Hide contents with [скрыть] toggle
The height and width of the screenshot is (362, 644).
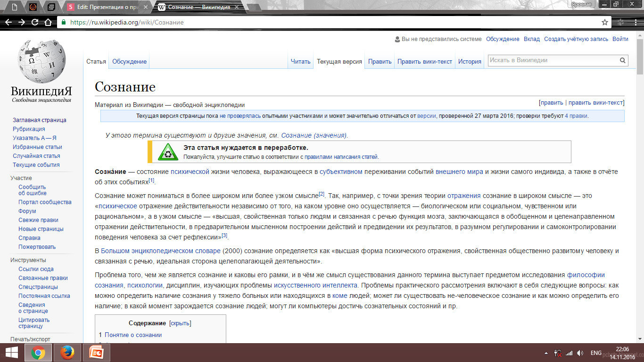pyautogui.click(x=180, y=323)
